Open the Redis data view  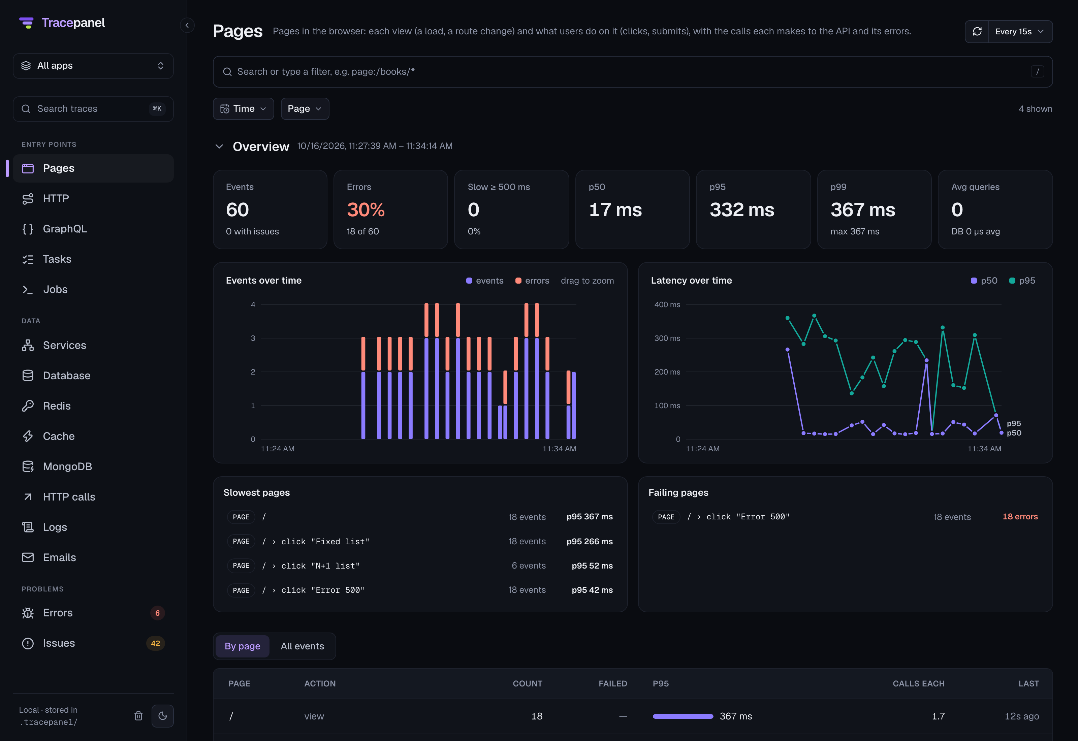click(93, 406)
